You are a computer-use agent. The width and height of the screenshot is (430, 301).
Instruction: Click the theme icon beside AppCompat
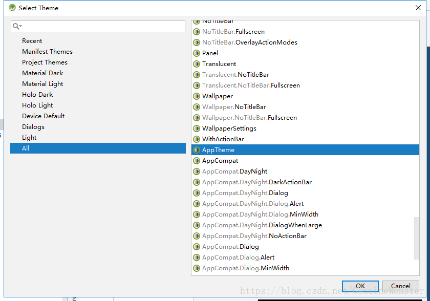click(x=197, y=161)
